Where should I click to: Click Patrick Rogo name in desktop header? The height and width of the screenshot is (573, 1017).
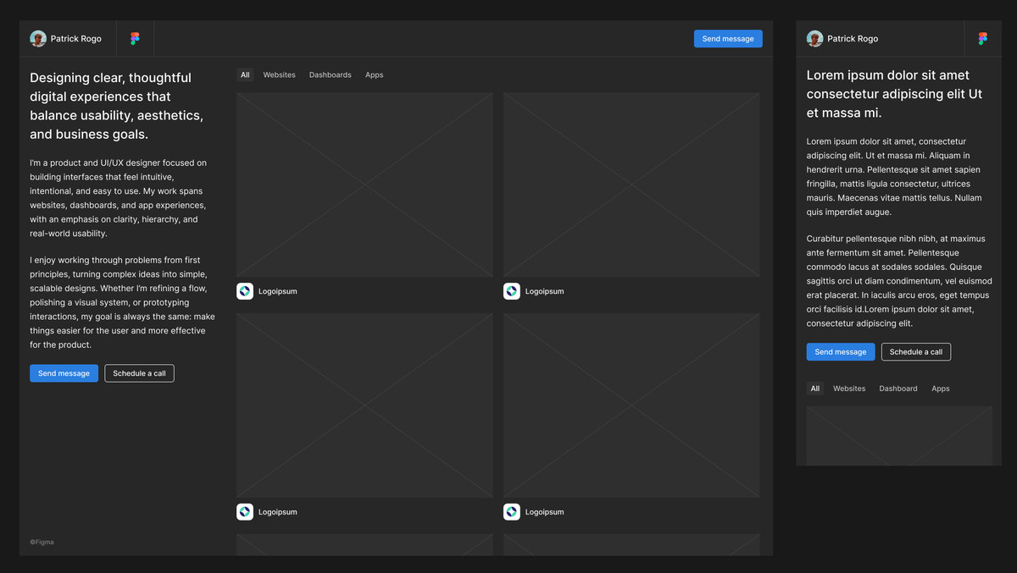click(x=76, y=39)
